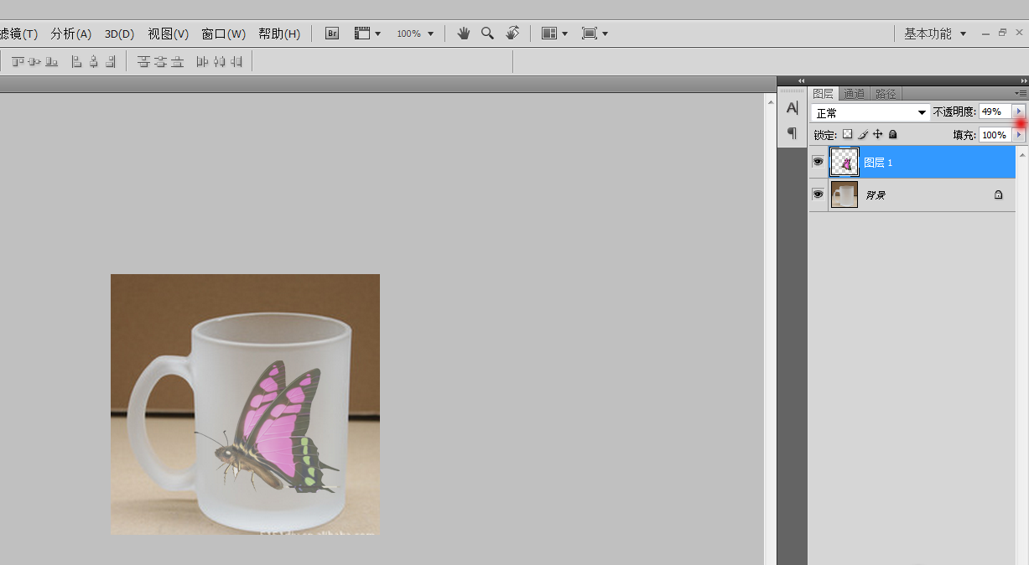This screenshot has height=565, width=1029.
Task: Toggle lock position (move arrows icon)
Action: [x=878, y=134]
